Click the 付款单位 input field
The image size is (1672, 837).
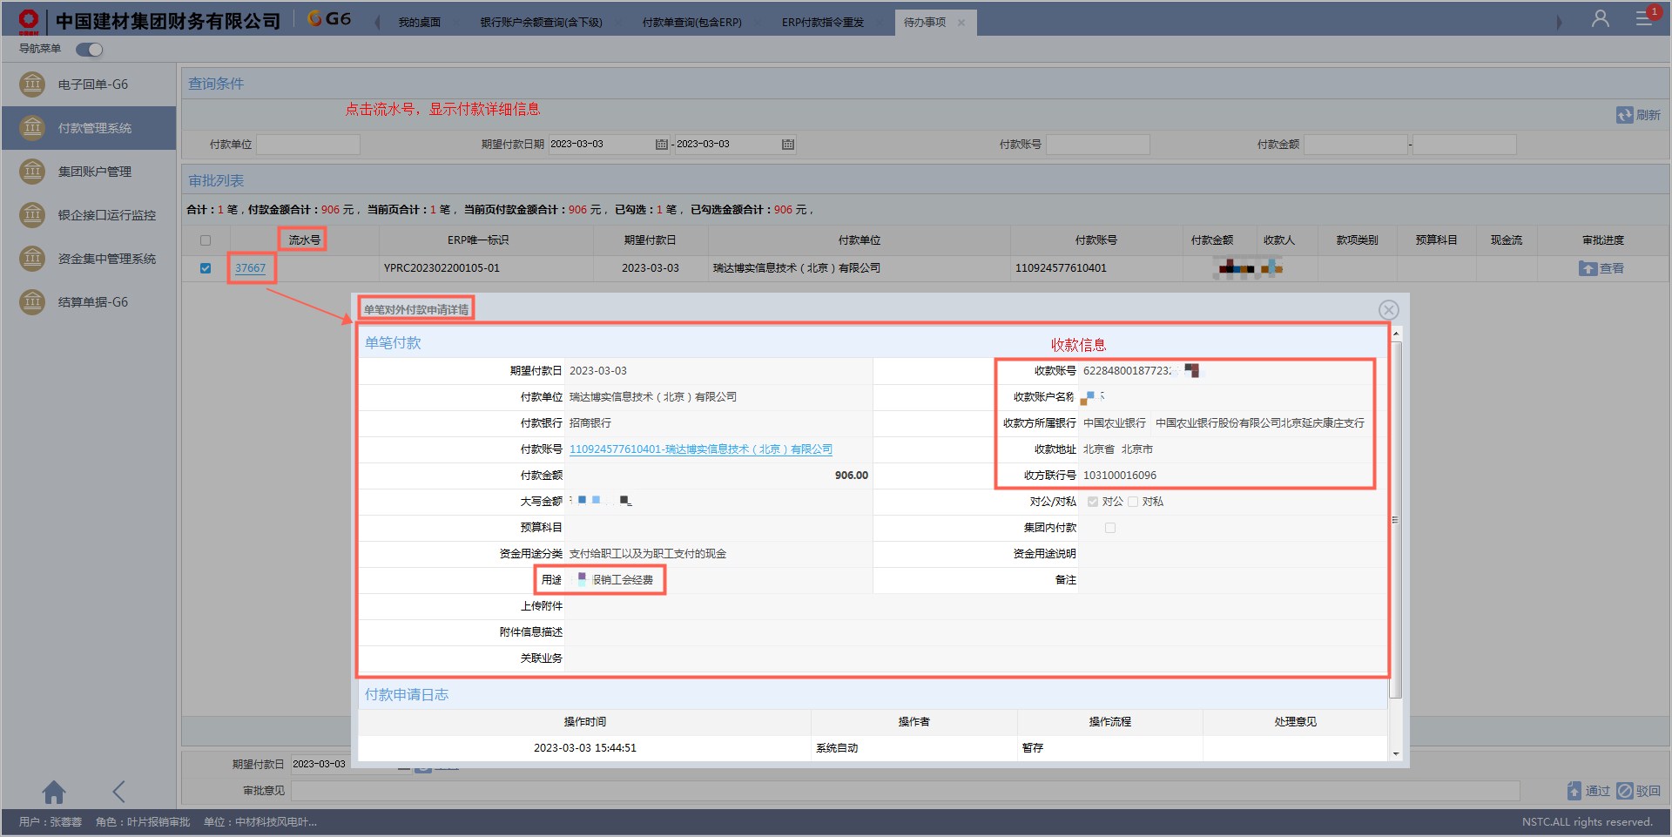click(x=308, y=145)
